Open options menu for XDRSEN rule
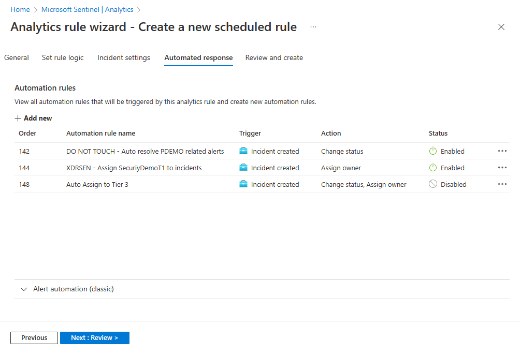 pos(502,168)
